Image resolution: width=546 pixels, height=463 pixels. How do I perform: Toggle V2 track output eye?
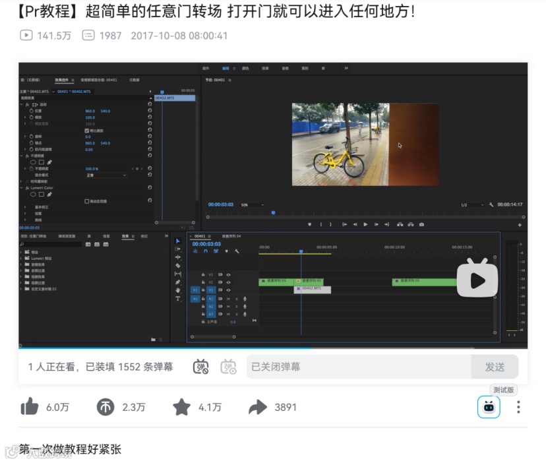point(228,282)
